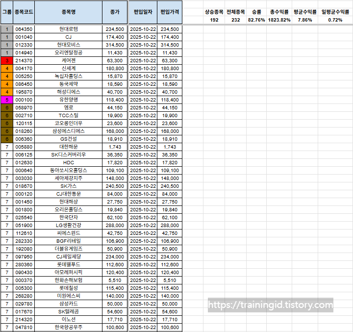Image resolution: width=353 pixels, height=332 pixels.
Task: Select the 종가 column header
Action: tap(115, 12)
